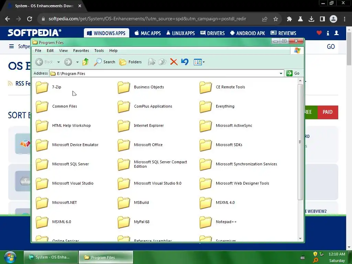Open the View menu

pos(63,51)
